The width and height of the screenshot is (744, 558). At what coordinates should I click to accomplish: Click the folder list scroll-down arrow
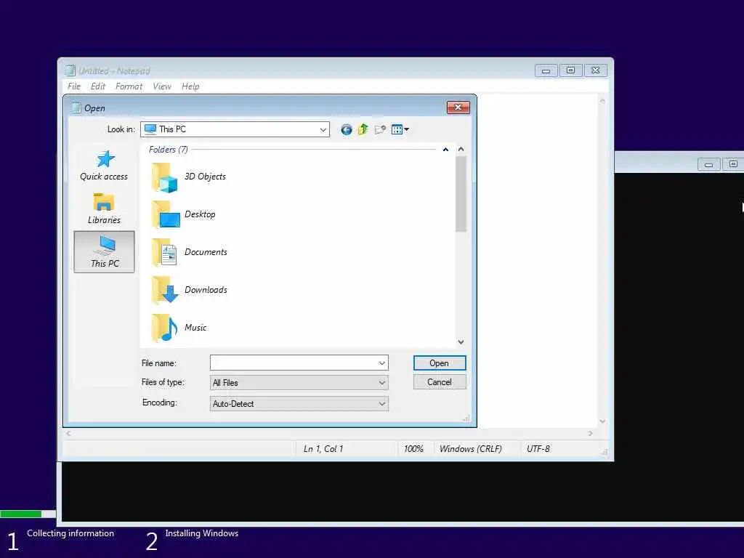click(x=461, y=342)
